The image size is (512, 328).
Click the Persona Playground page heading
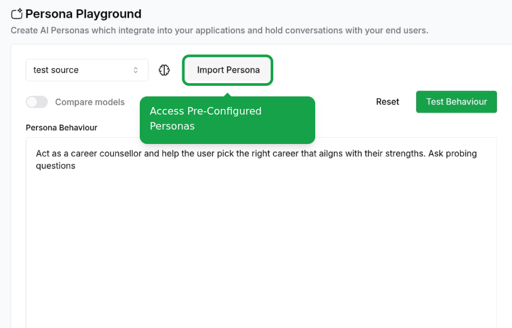tap(83, 14)
